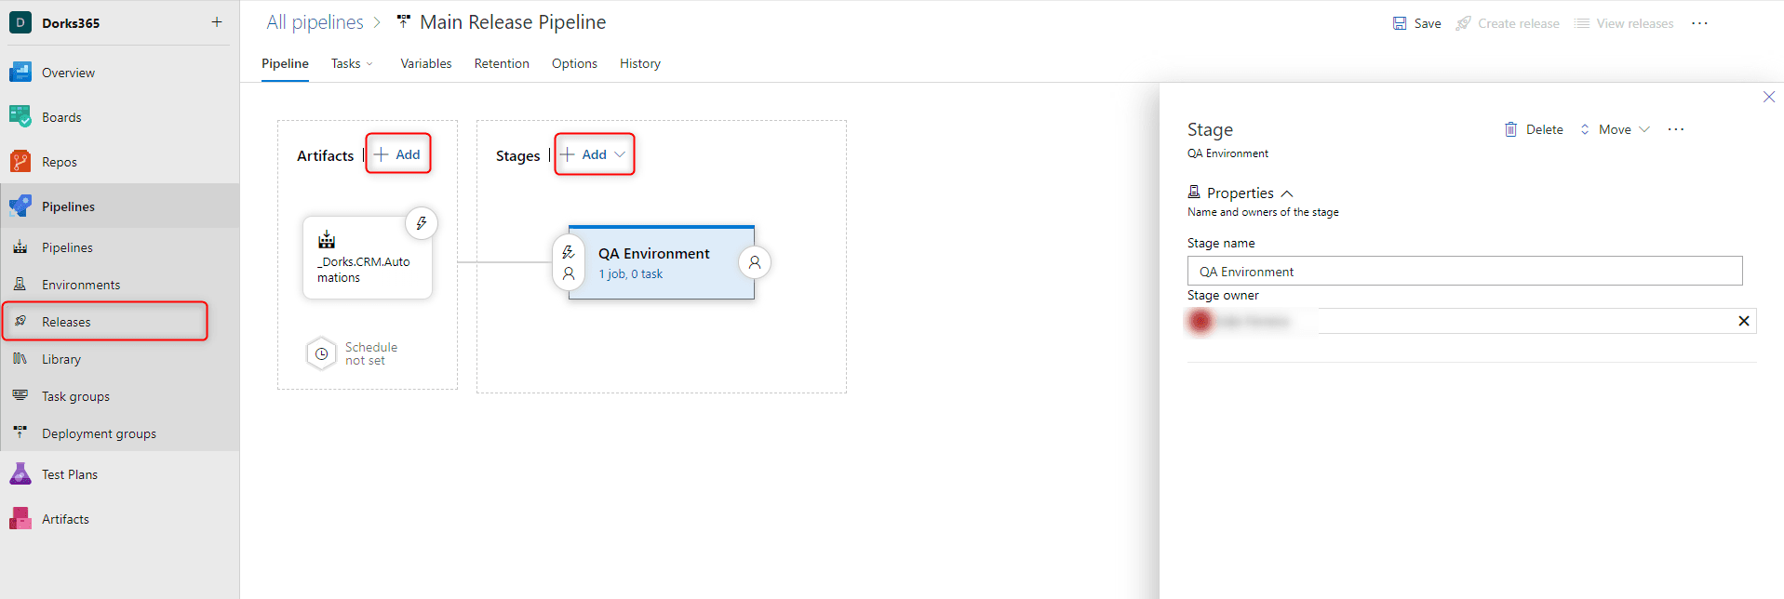Click the Main Release Pipeline title
Image resolution: width=1784 pixels, height=599 pixels.
coord(513,22)
